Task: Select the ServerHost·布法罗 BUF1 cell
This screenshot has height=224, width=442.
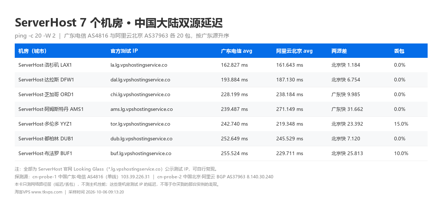Action: coord(45,153)
